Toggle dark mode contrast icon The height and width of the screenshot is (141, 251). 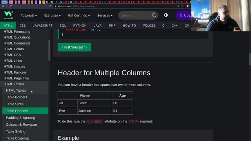[x=166, y=15]
